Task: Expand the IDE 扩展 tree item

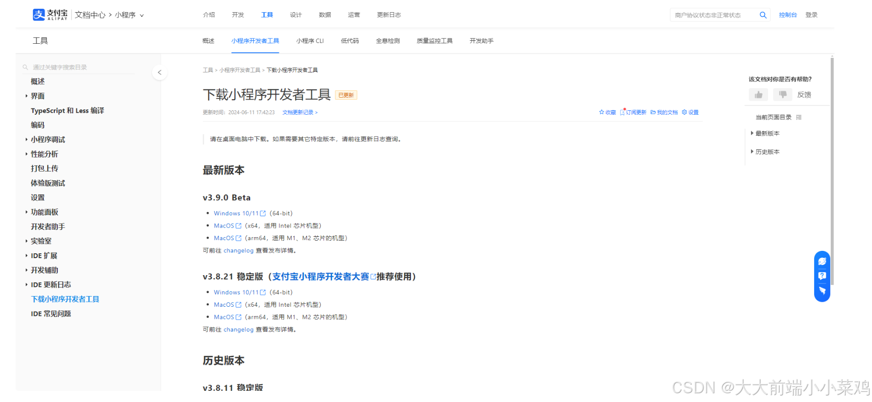Action: pos(26,256)
